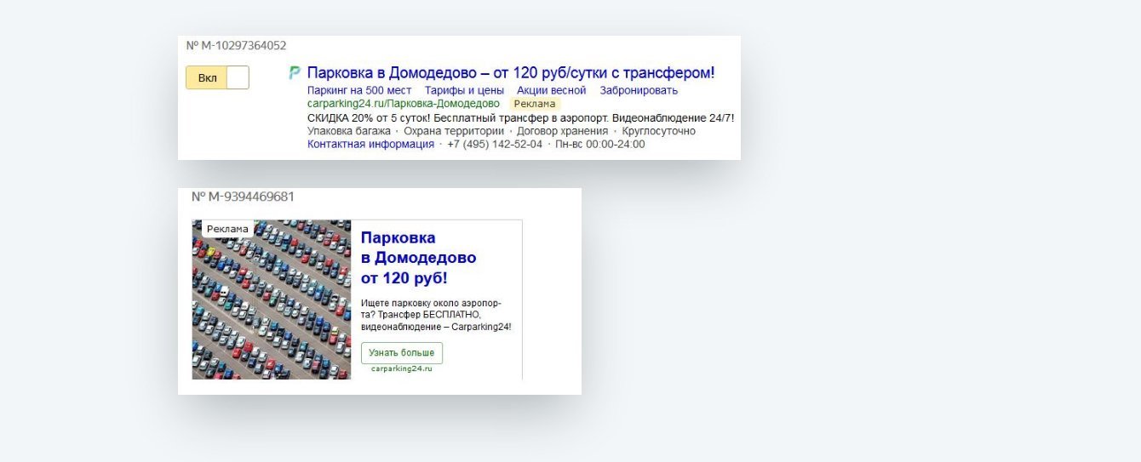Click the ad number № M-10297364052

pyautogui.click(x=236, y=45)
